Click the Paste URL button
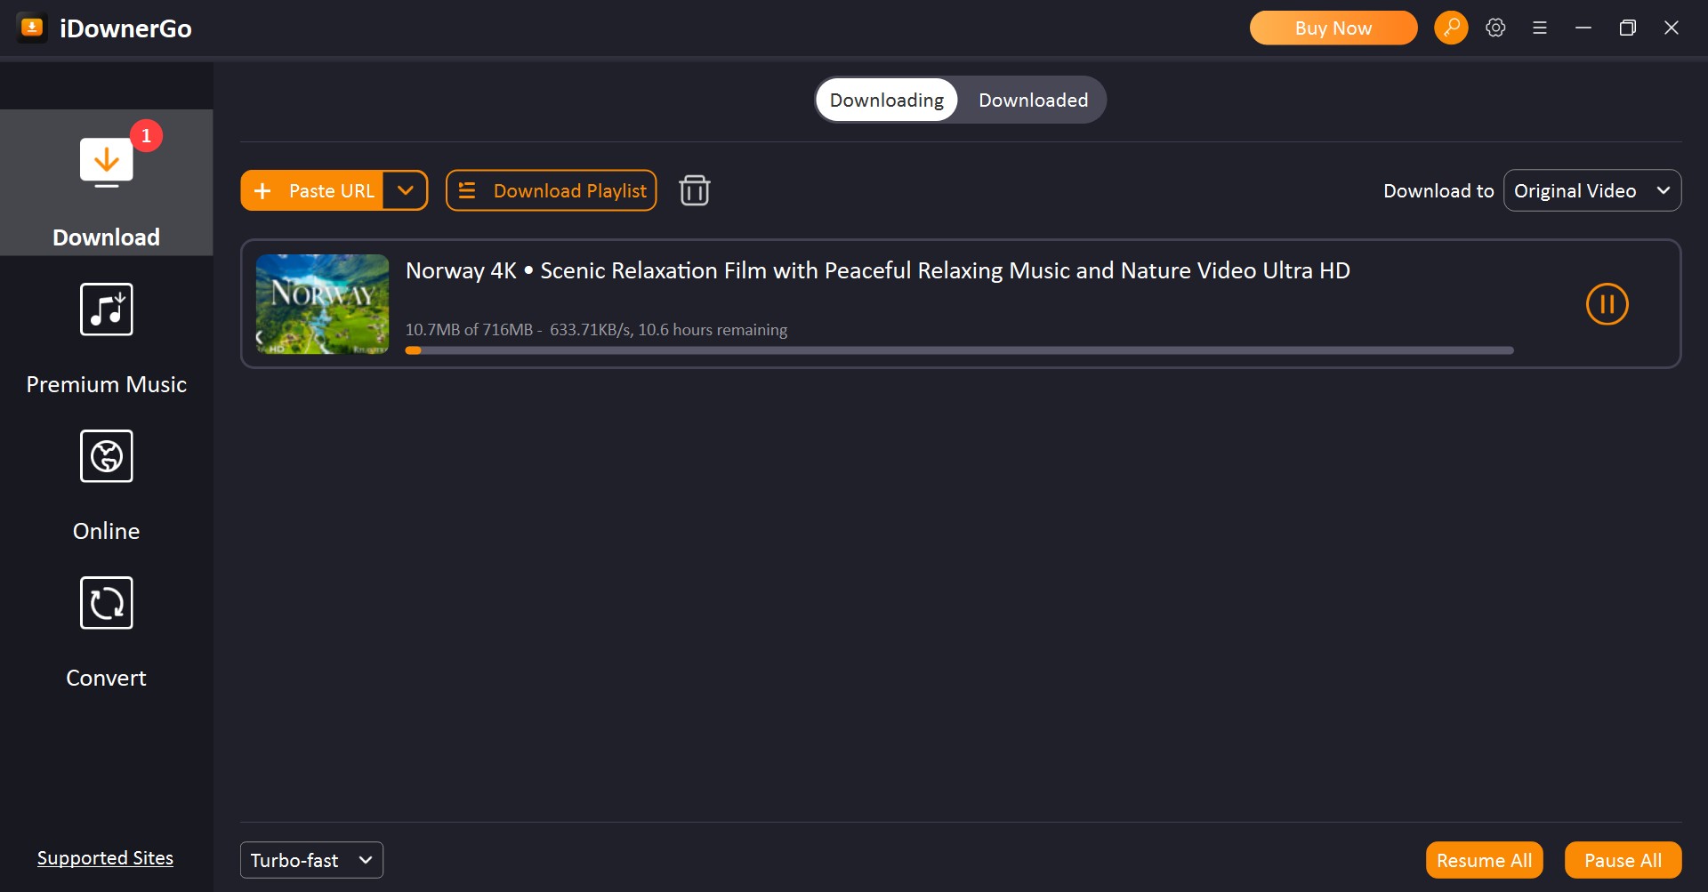Screen dimensions: 1708x892 pyautogui.click(x=313, y=190)
